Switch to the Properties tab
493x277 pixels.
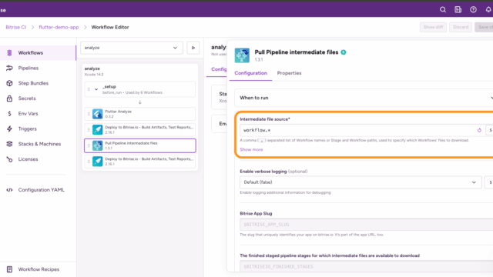point(289,73)
